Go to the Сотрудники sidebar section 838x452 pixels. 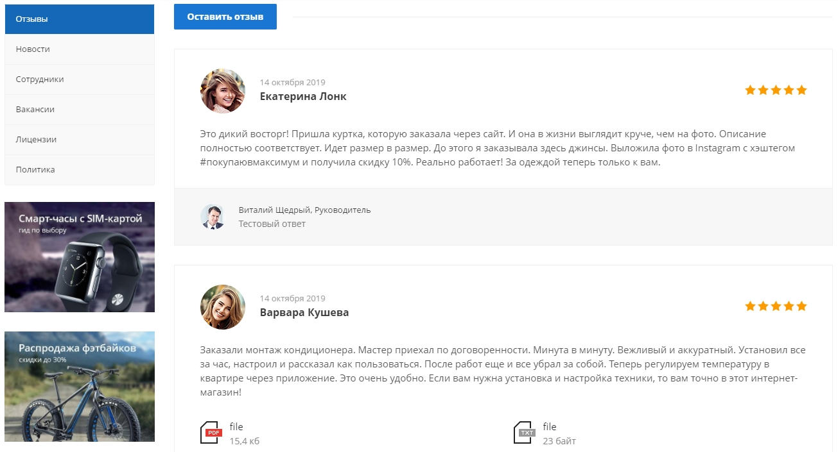coord(80,80)
